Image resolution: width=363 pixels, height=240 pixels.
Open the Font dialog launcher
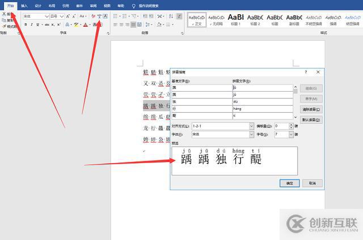tap(108, 33)
